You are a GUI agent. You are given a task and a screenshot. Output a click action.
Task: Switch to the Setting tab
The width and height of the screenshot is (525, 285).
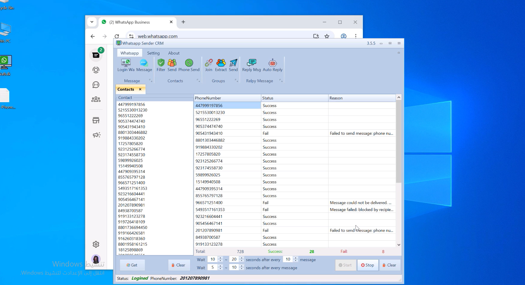tap(153, 53)
